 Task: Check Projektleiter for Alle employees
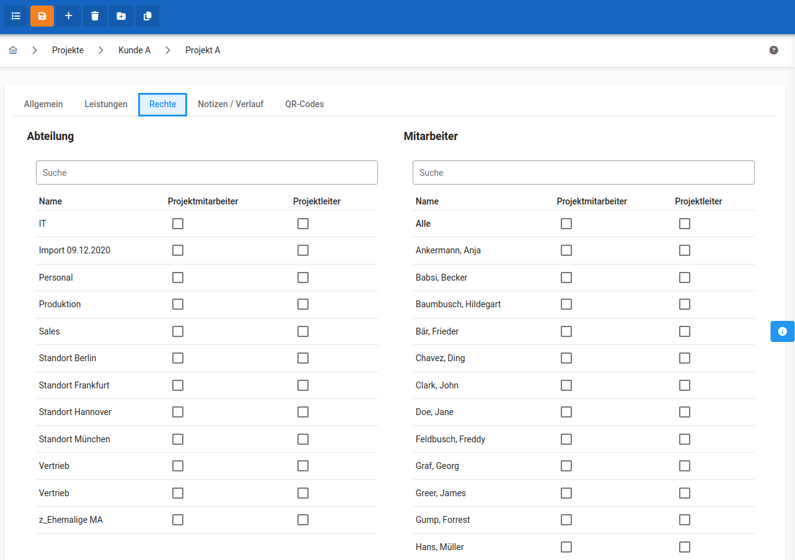(x=685, y=224)
